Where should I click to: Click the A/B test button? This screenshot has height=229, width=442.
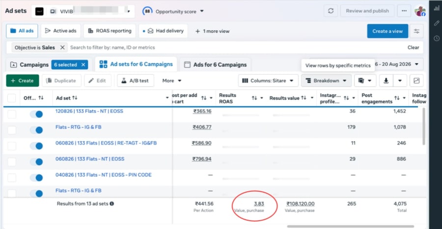136,81
